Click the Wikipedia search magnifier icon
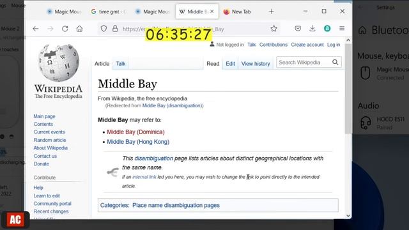The width and height of the screenshot is (409, 230). [335, 63]
